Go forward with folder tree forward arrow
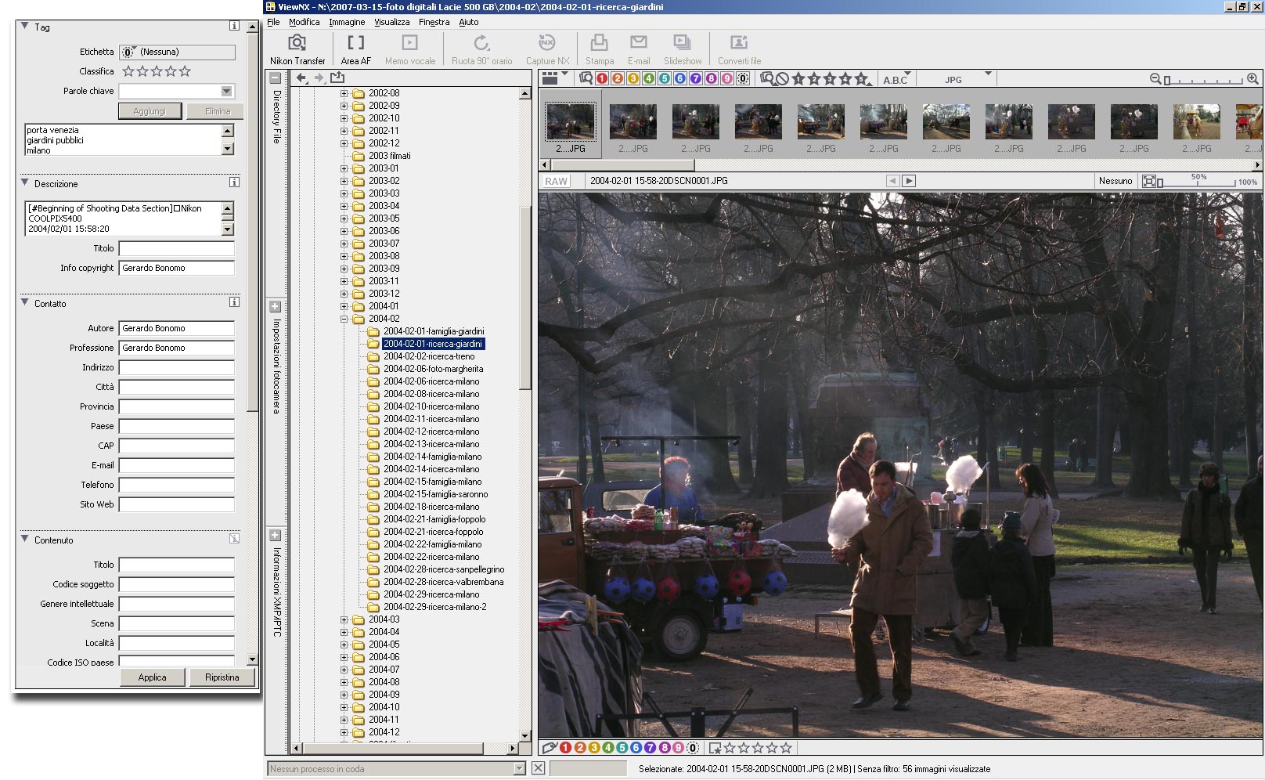This screenshot has width=1265, height=780. coord(319,78)
